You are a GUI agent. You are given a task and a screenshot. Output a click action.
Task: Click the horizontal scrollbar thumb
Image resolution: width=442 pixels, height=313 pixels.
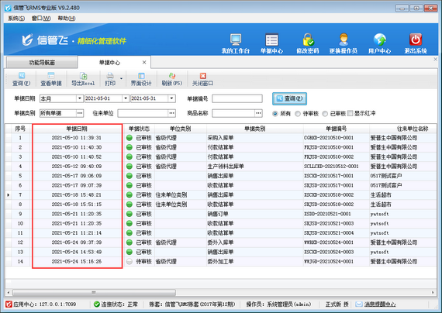pyautogui.click(x=94, y=292)
